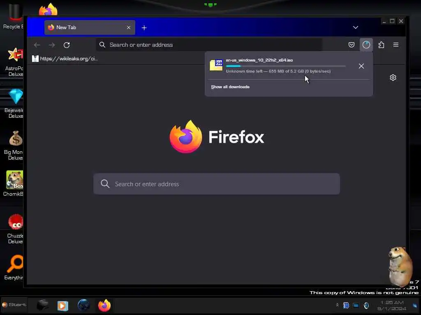Toggle the downloads toolbar button

point(366,45)
